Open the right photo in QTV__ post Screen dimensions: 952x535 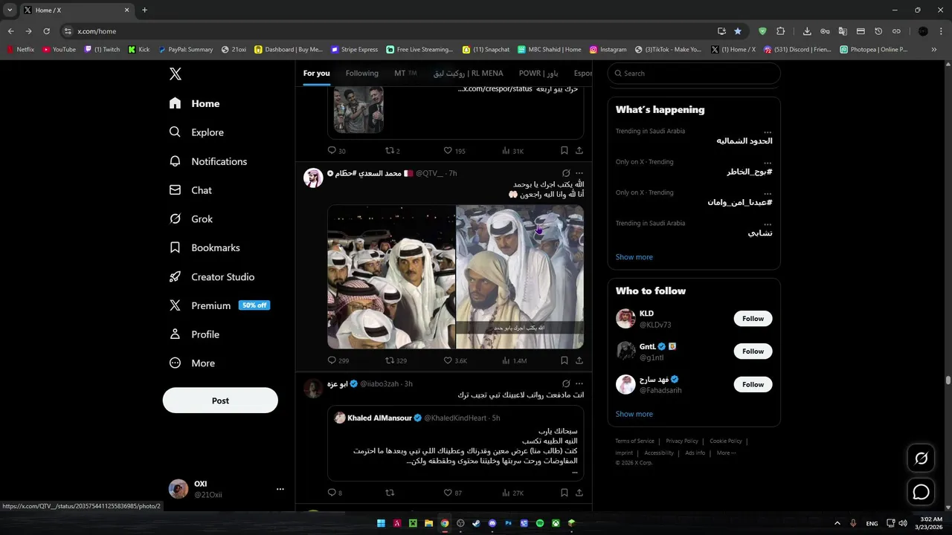pos(520,277)
